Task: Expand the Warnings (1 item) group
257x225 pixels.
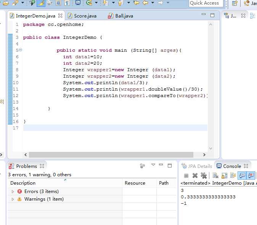Action: pyautogui.click(x=13, y=199)
